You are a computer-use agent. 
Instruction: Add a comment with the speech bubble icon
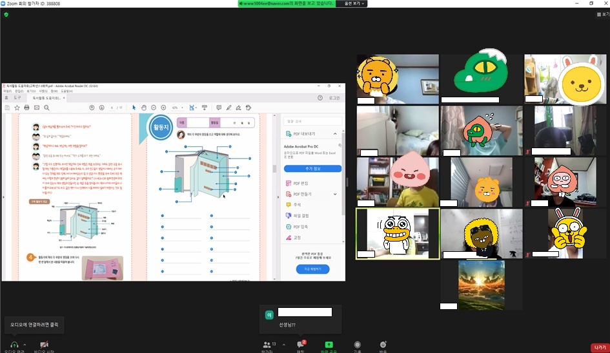click(x=219, y=108)
